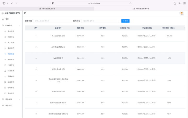
Task: Click the emission value 71.30
Action: [169, 92]
